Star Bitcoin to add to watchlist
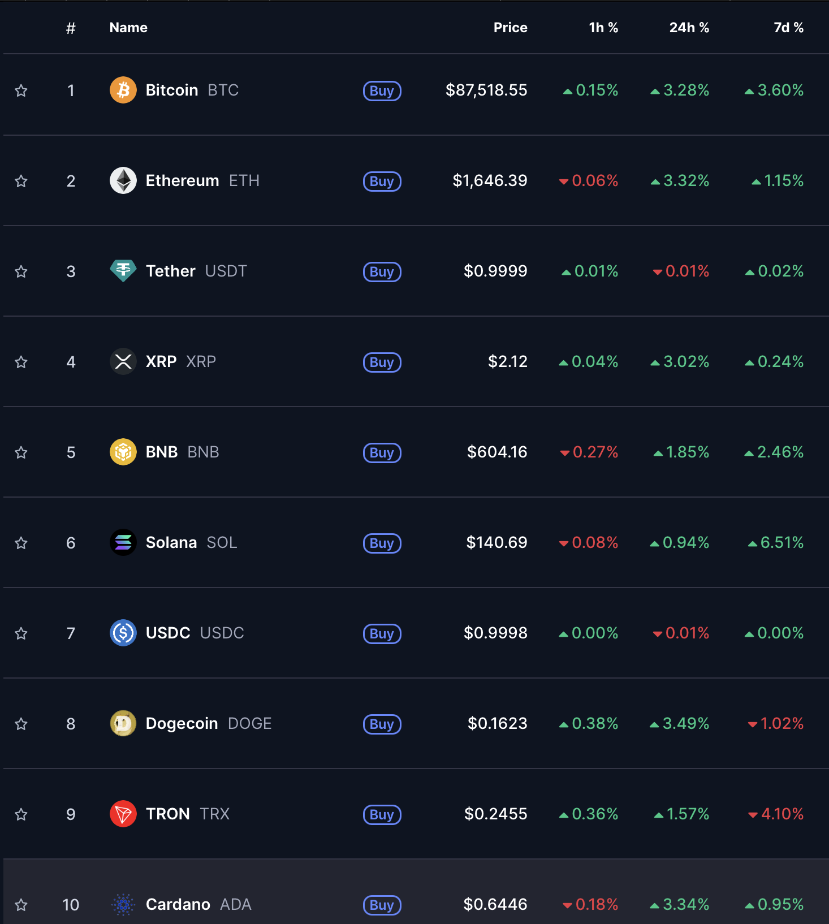The width and height of the screenshot is (829, 924). pyautogui.click(x=21, y=90)
